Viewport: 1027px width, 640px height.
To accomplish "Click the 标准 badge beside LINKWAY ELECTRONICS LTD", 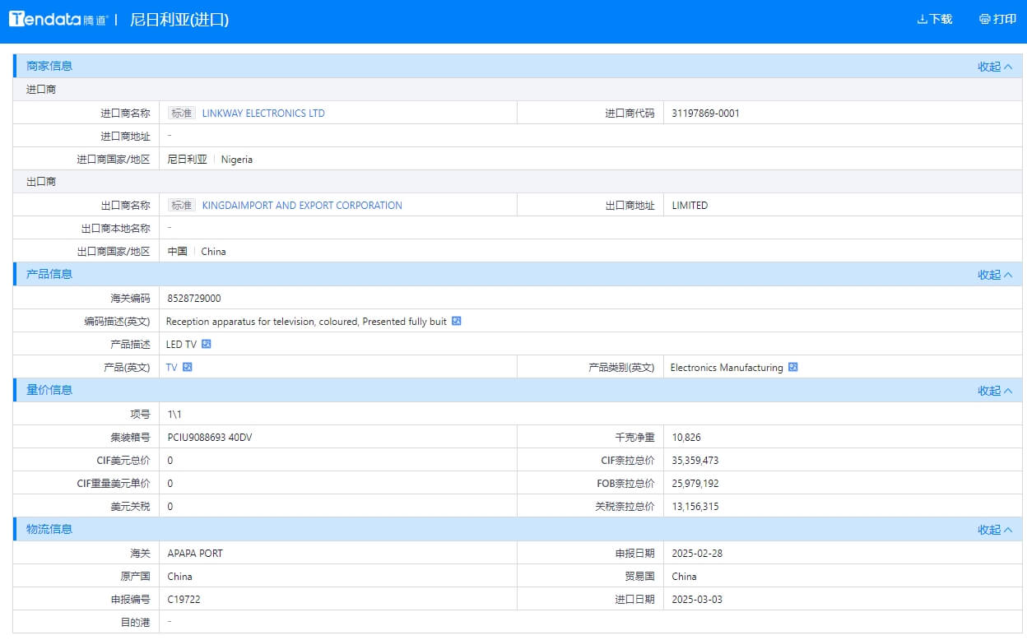I will [182, 114].
